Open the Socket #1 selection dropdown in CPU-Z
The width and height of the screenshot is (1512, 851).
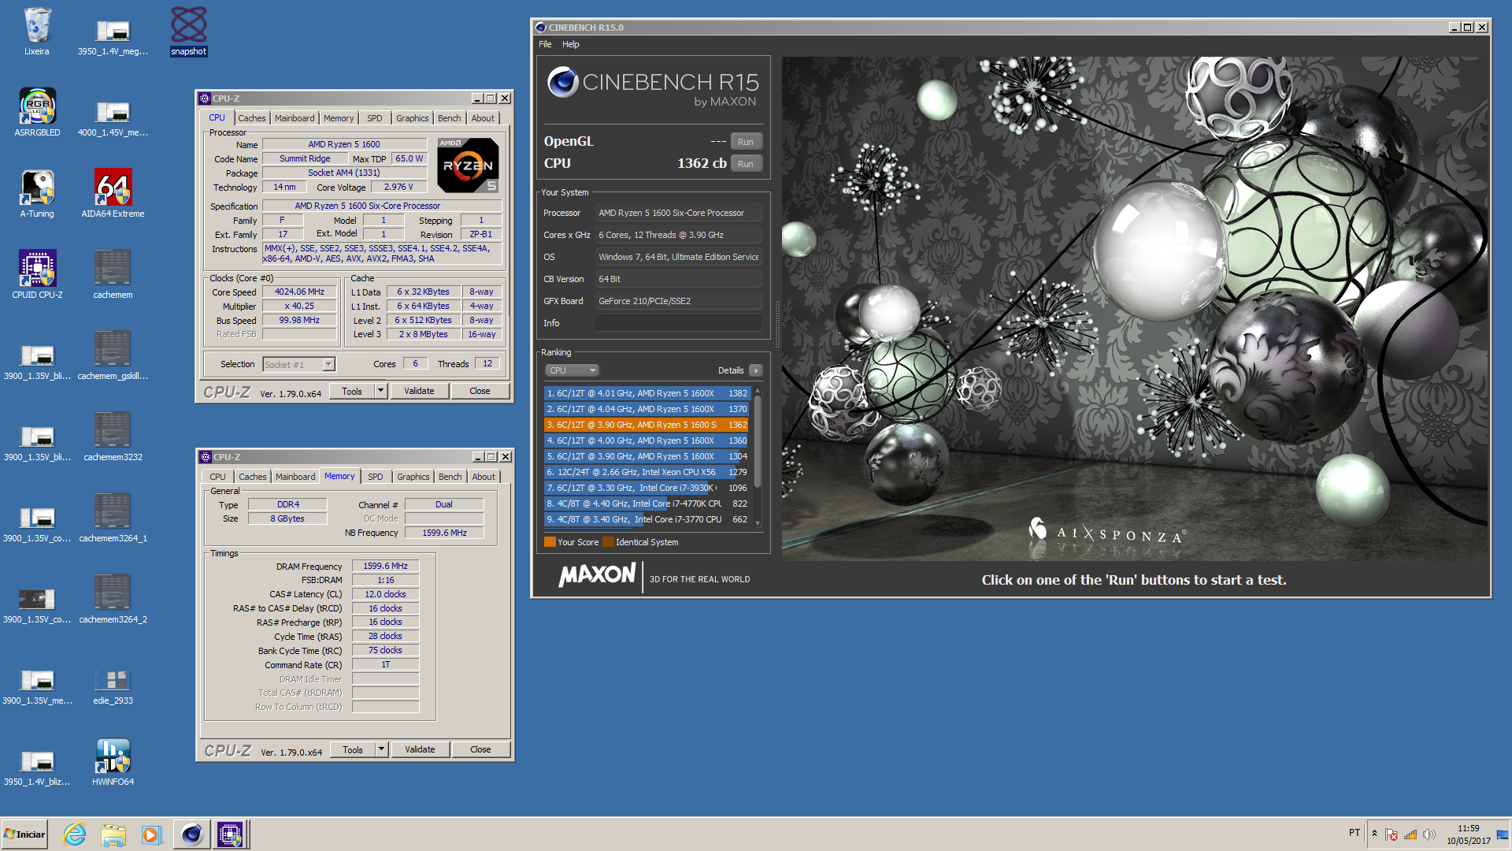point(299,364)
